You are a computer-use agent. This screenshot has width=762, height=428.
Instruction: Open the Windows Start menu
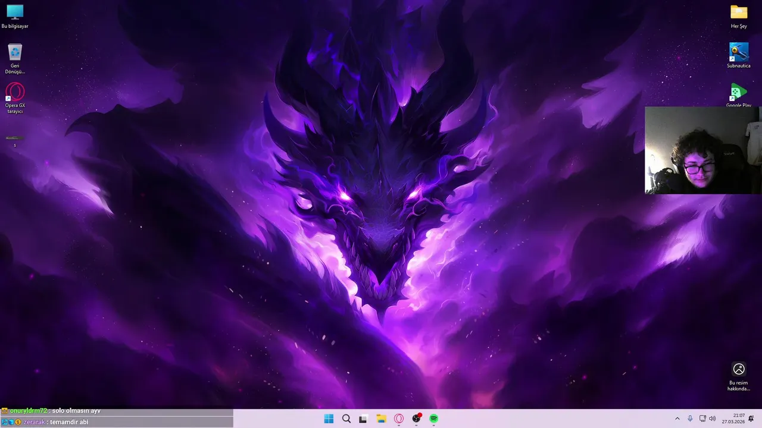pos(329,418)
